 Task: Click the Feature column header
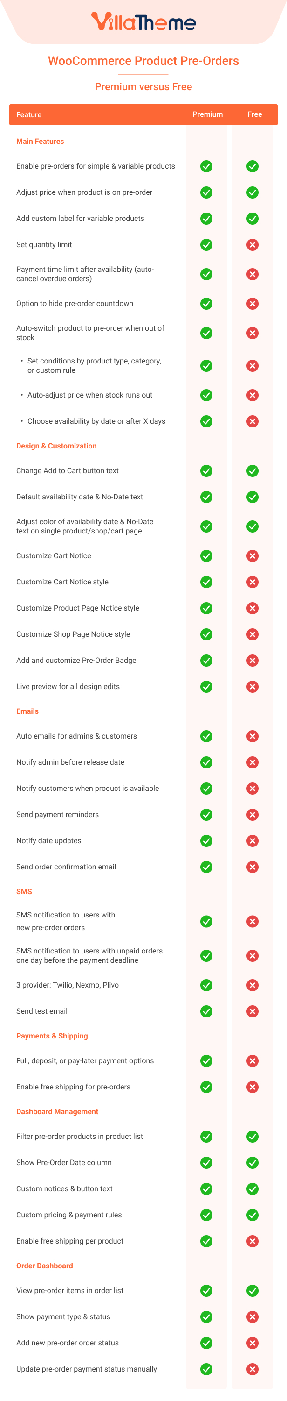29,115
